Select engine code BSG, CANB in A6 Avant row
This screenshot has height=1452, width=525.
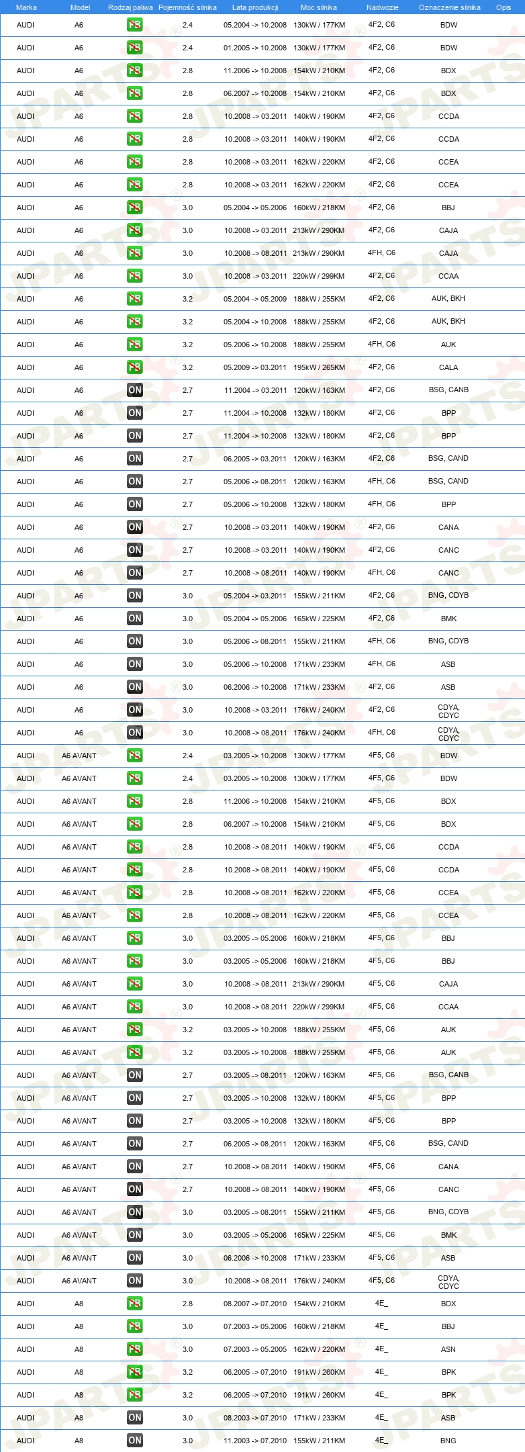pos(448,1075)
